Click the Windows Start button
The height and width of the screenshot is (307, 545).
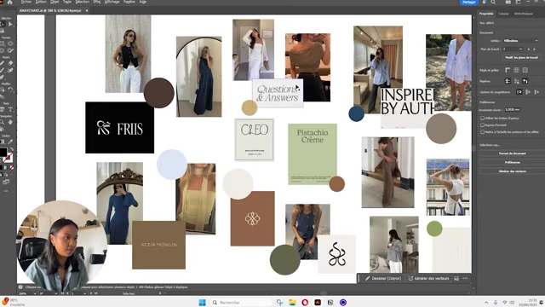point(203,303)
